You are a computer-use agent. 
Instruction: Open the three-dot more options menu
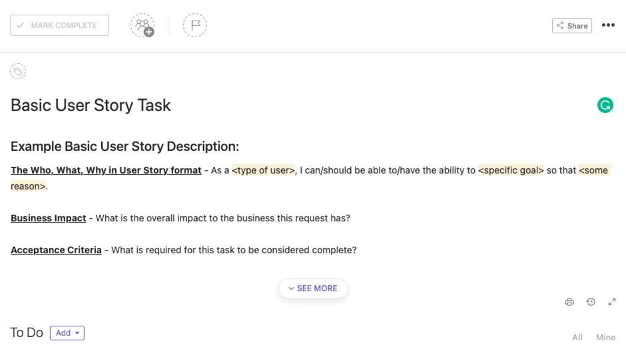(608, 25)
